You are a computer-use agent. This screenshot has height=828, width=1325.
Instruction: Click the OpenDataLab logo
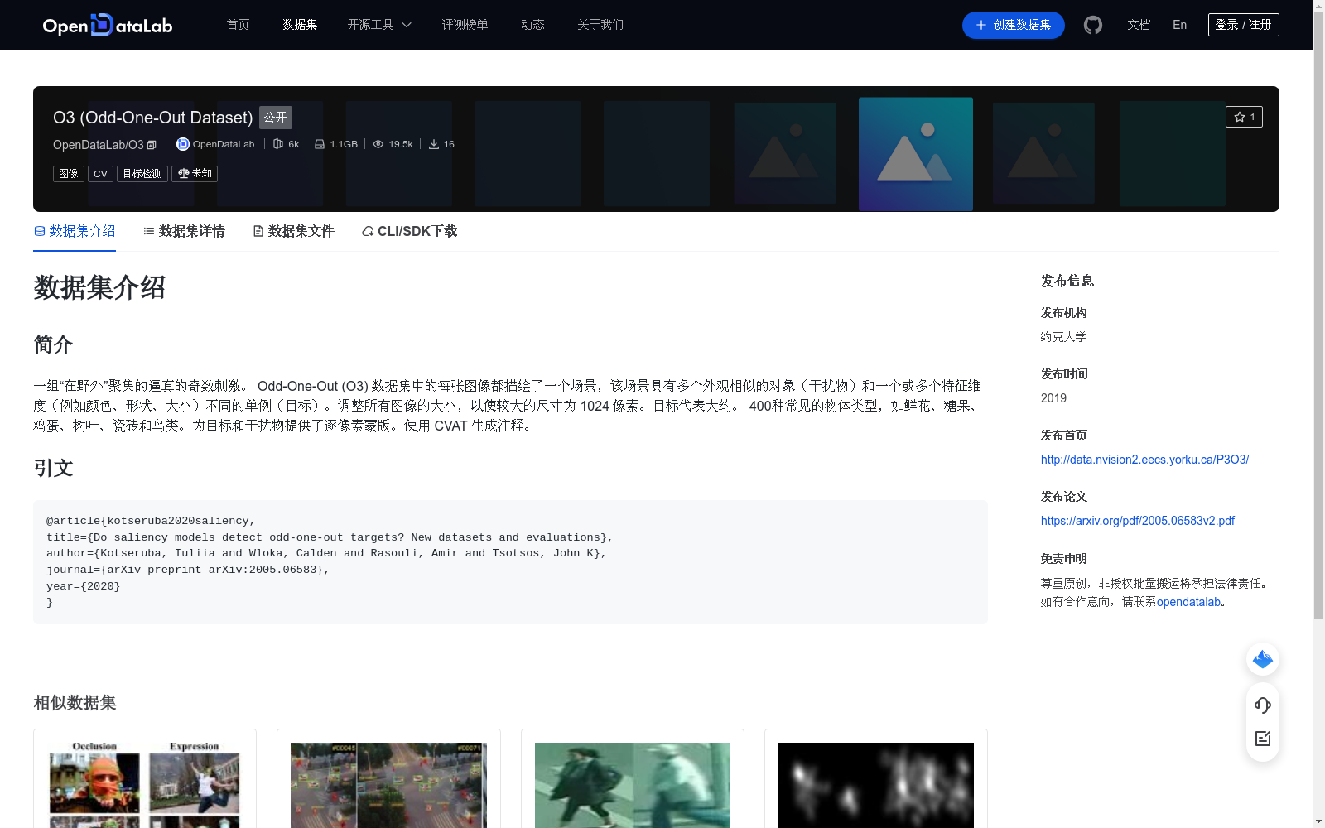pos(108,25)
